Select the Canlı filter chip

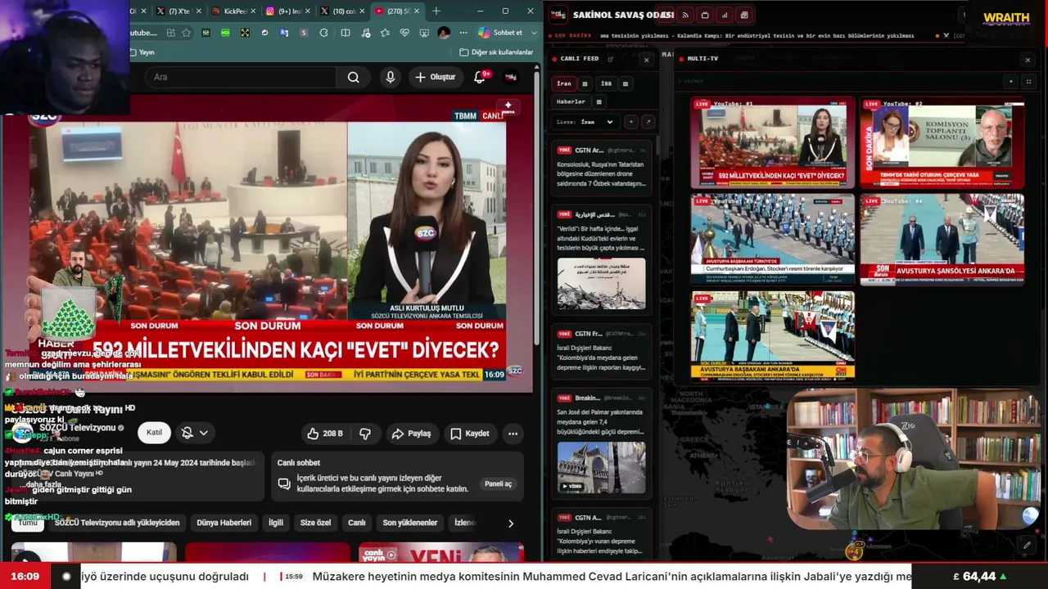(357, 523)
